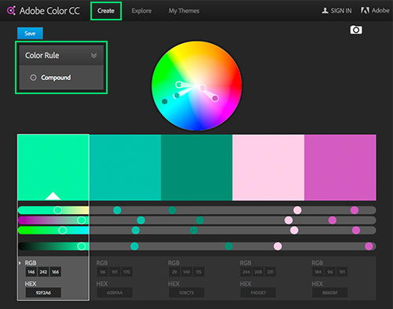Click the RGB field showing 115

tap(199, 272)
